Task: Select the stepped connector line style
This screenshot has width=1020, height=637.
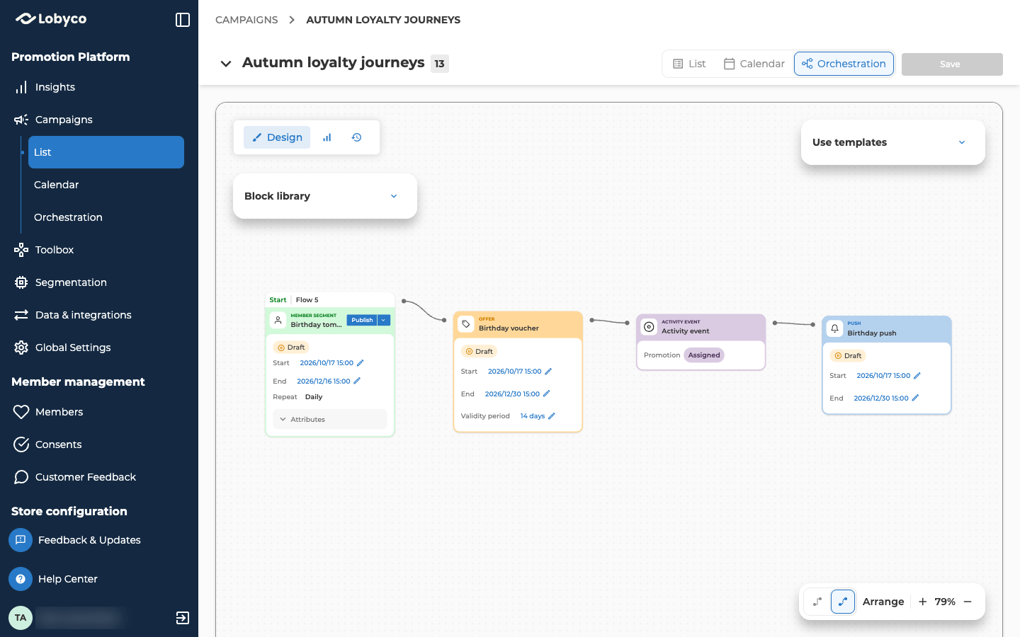Action: (x=817, y=602)
